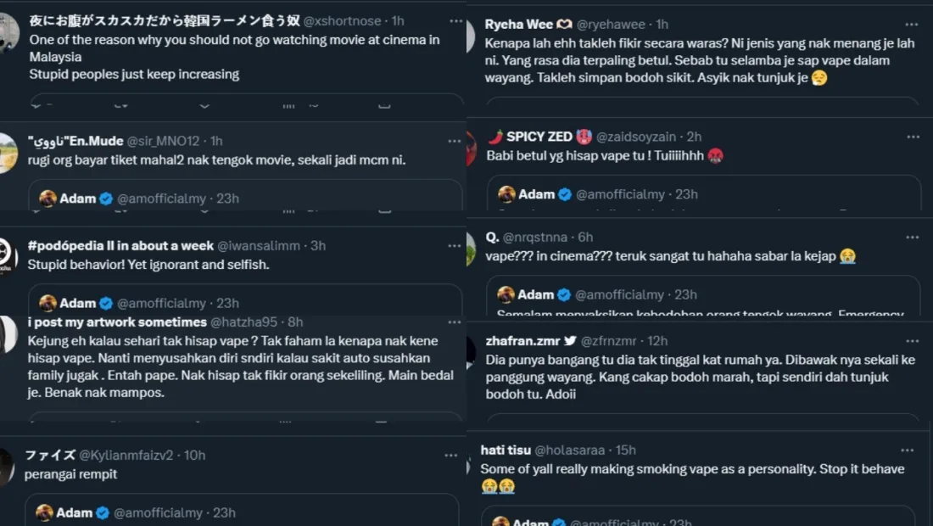Click Adam's verified badge under SPICY ZED's tweet
This screenshot has width=933, height=526.
(565, 194)
